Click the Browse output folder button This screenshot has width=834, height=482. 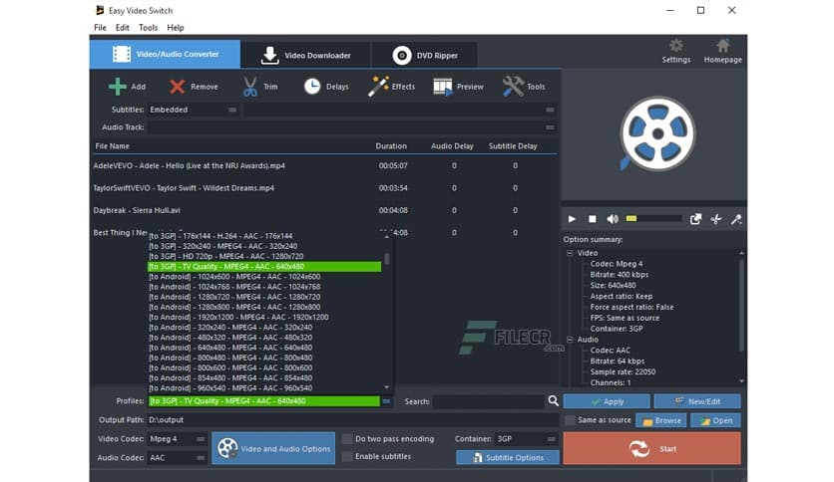point(661,420)
